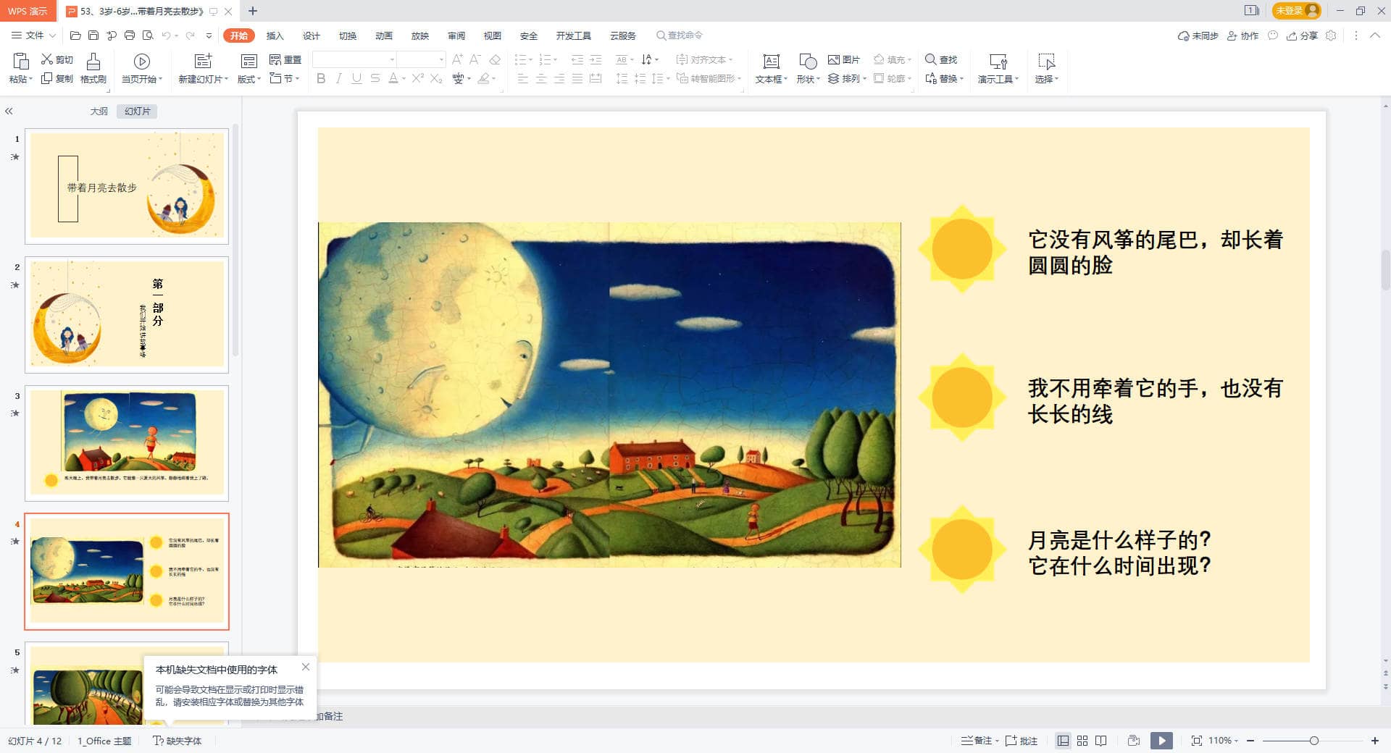Toggle Italic formatting
The image size is (1391, 753).
coord(338,78)
